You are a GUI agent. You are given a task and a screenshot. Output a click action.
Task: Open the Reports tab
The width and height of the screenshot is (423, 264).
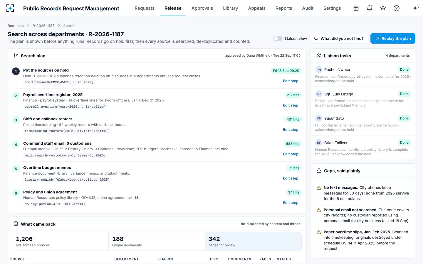point(284,8)
